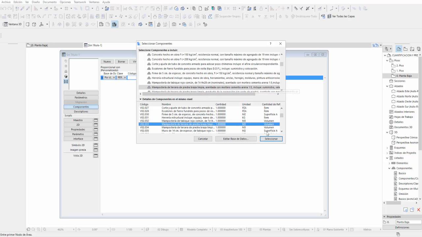The width and height of the screenshot is (422, 237).
Task: Open Ventana 3D view button
Action: point(13,24)
